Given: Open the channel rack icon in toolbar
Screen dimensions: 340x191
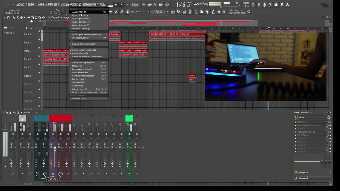Looking at the screenshot, I should pyautogui.click(x=184, y=12).
